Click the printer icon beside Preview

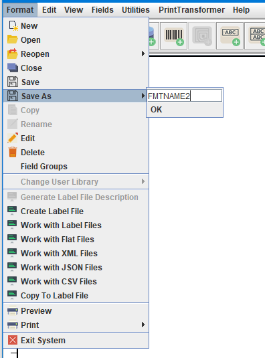point(13,310)
